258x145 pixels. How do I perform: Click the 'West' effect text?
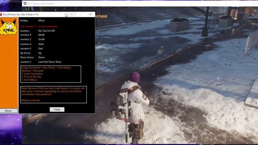41,44
